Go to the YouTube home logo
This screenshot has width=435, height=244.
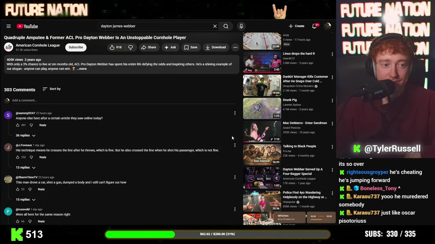point(27,26)
